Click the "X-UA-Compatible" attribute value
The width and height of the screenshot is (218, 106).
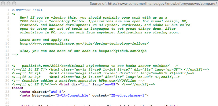(x=73, y=96)
